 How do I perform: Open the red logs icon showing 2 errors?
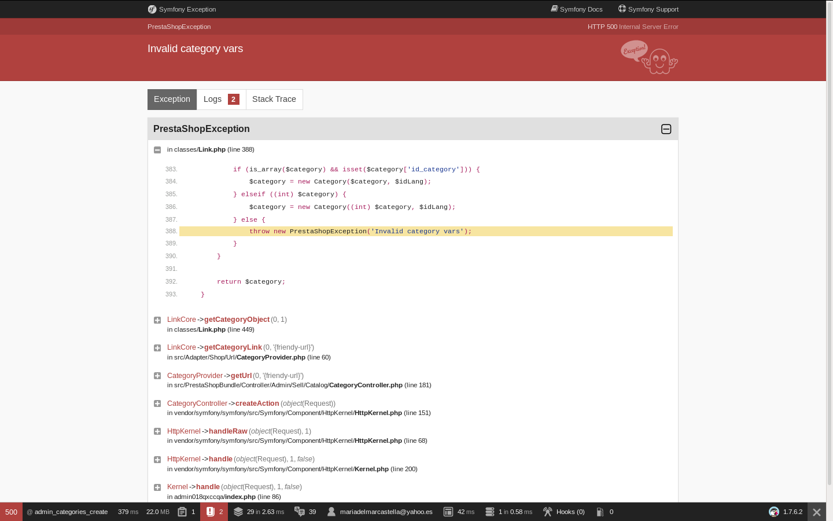pyautogui.click(x=211, y=512)
